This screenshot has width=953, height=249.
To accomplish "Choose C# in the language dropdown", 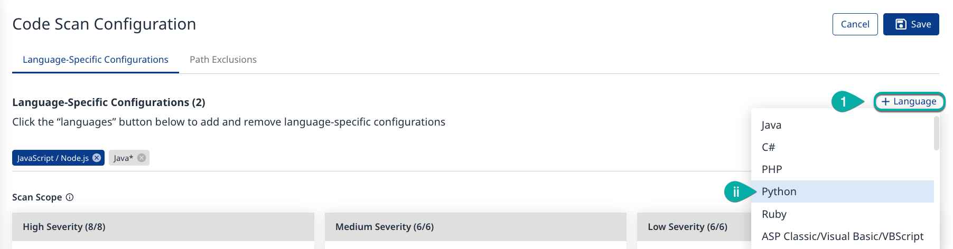I will pyautogui.click(x=768, y=147).
